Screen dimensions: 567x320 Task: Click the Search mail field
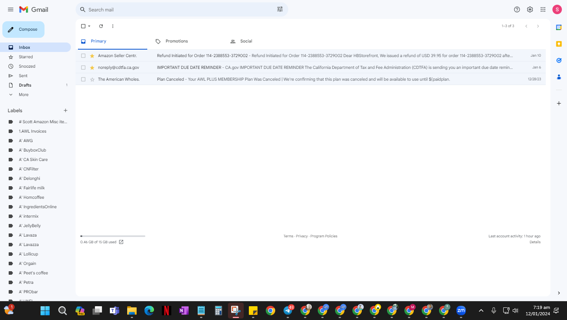(182, 9)
